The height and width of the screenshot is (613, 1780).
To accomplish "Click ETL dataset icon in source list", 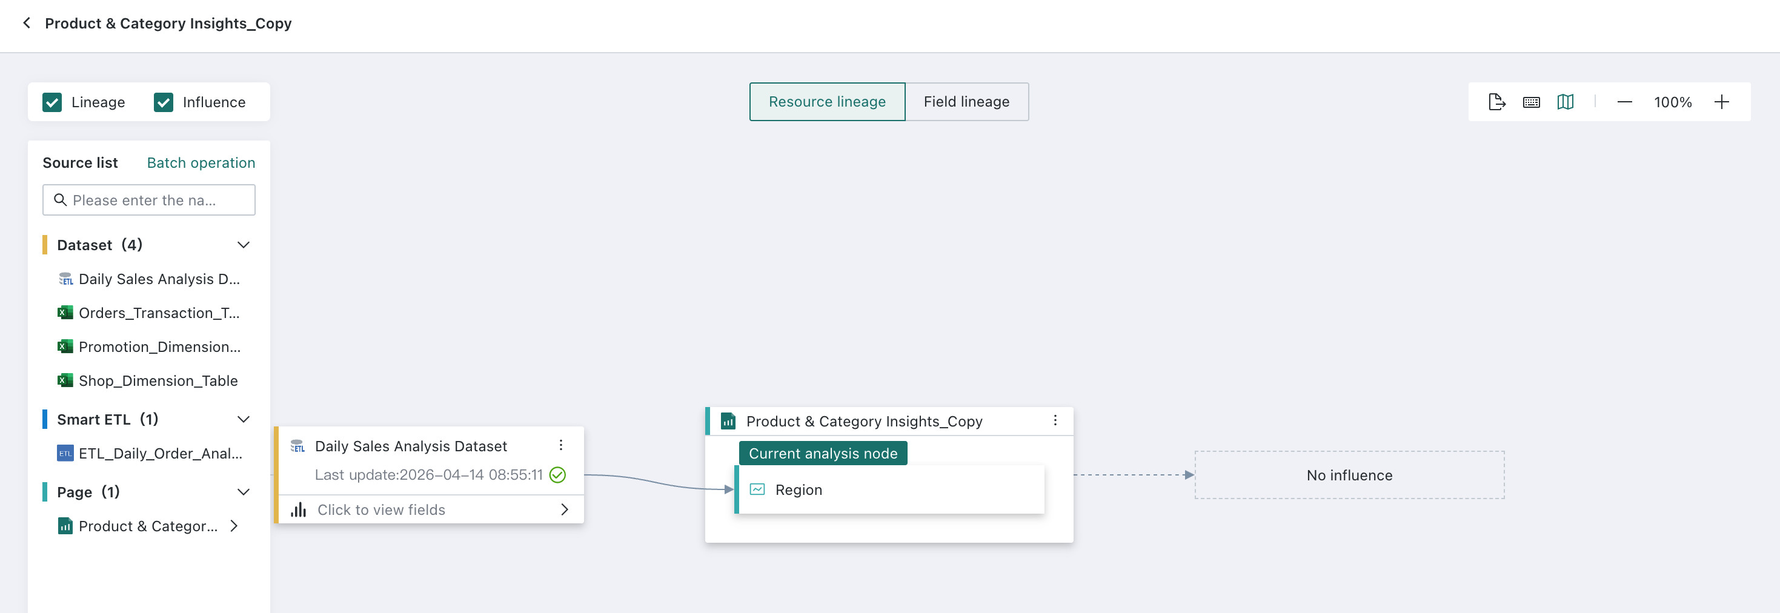I will pyautogui.click(x=65, y=279).
